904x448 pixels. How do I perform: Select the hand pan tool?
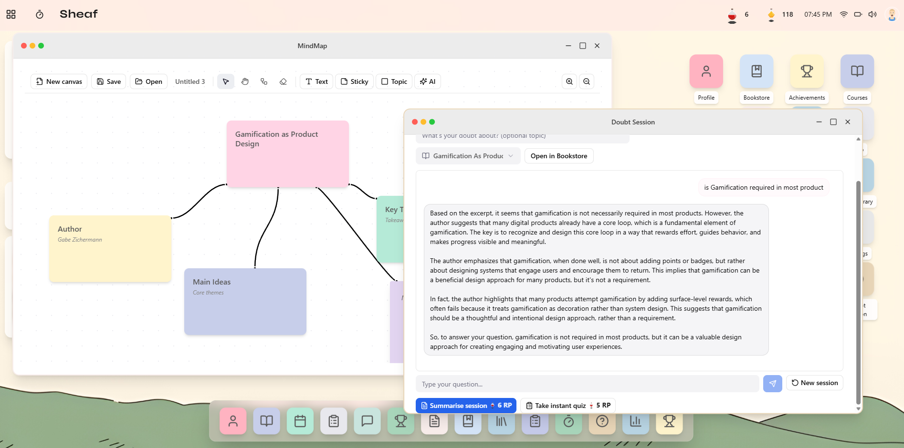point(245,81)
